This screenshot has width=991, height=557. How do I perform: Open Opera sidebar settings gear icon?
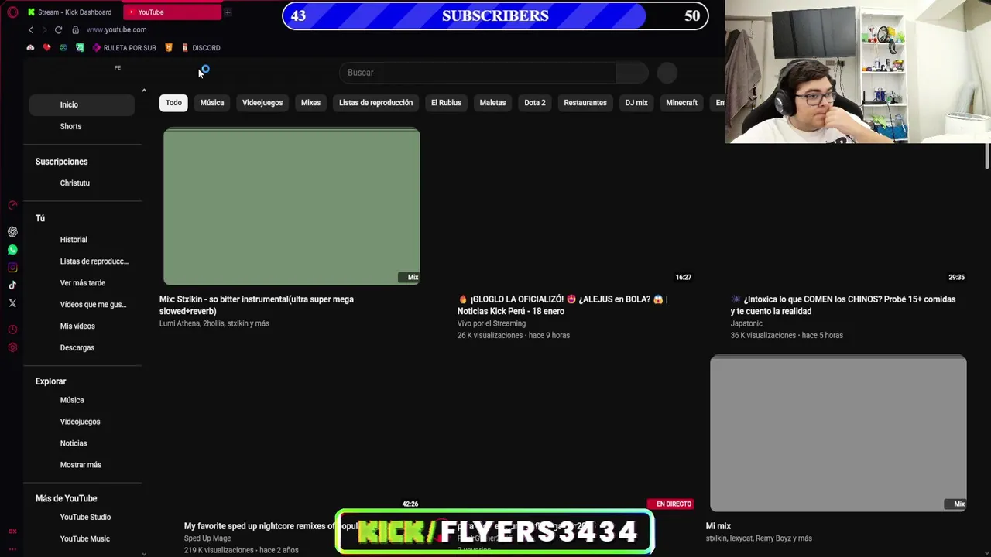(x=12, y=347)
